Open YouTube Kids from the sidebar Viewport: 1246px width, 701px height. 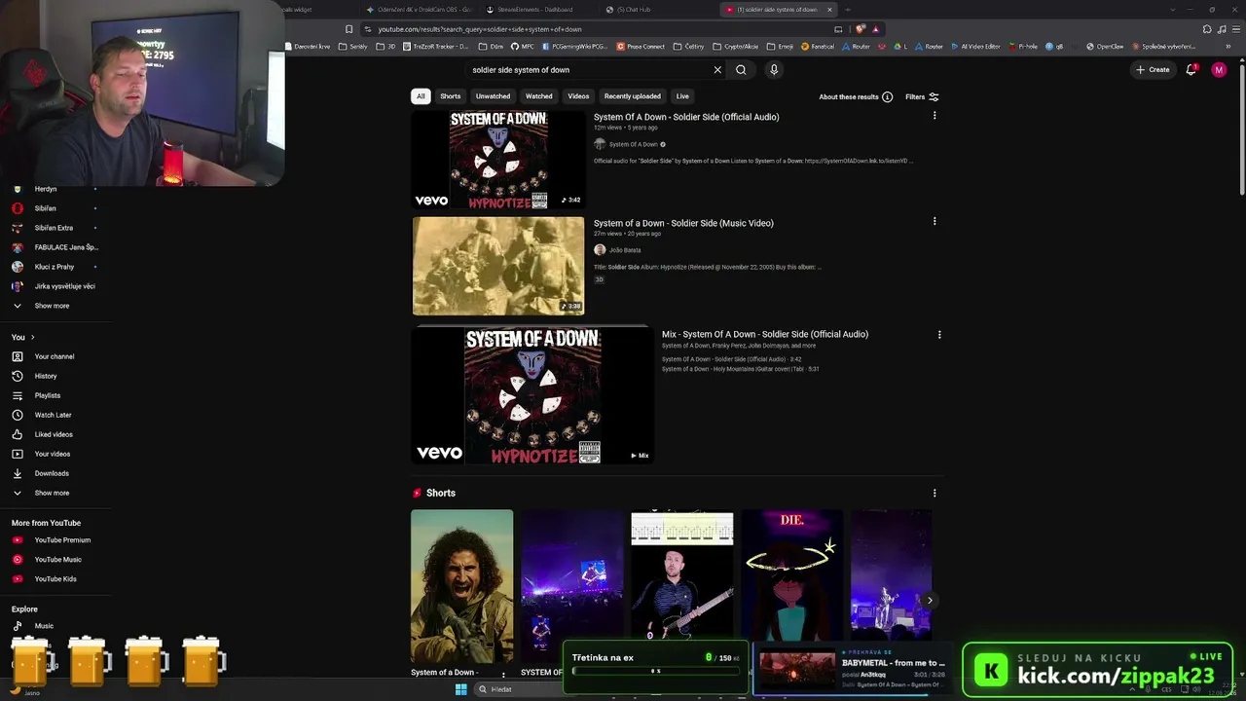[55, 579]
